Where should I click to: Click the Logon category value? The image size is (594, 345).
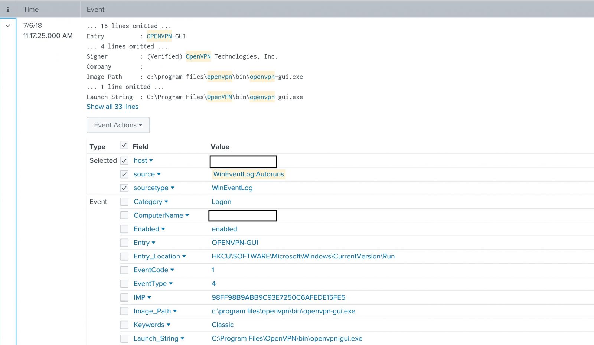[x=221, y=202]
